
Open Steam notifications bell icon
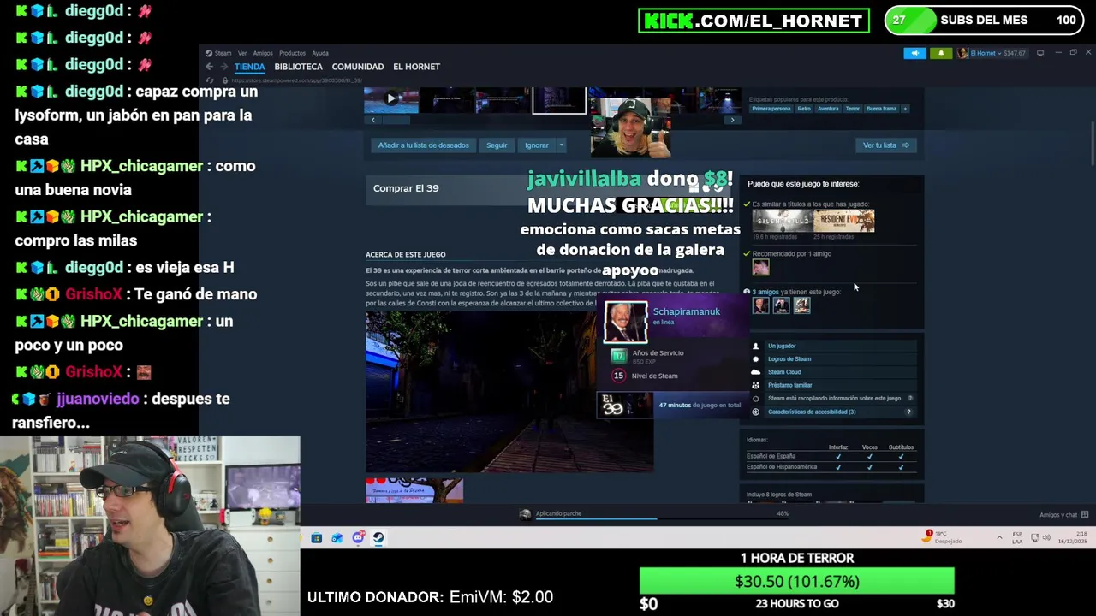tap(940, 53)
